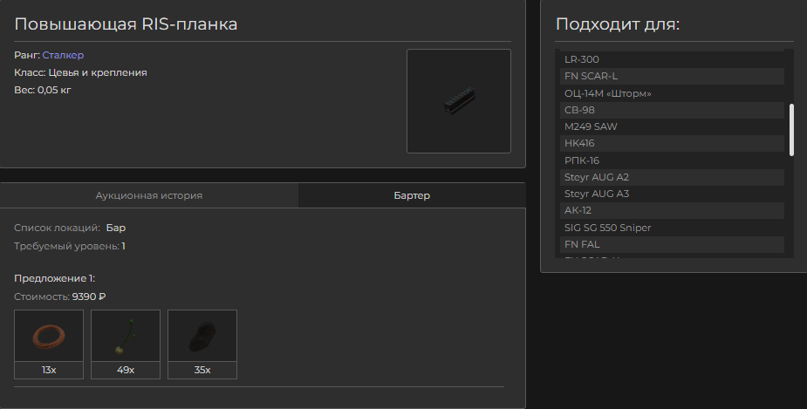
Task: Open the ОЦ-14М «Шторм» entry
Action: click(x=672, y=93)
